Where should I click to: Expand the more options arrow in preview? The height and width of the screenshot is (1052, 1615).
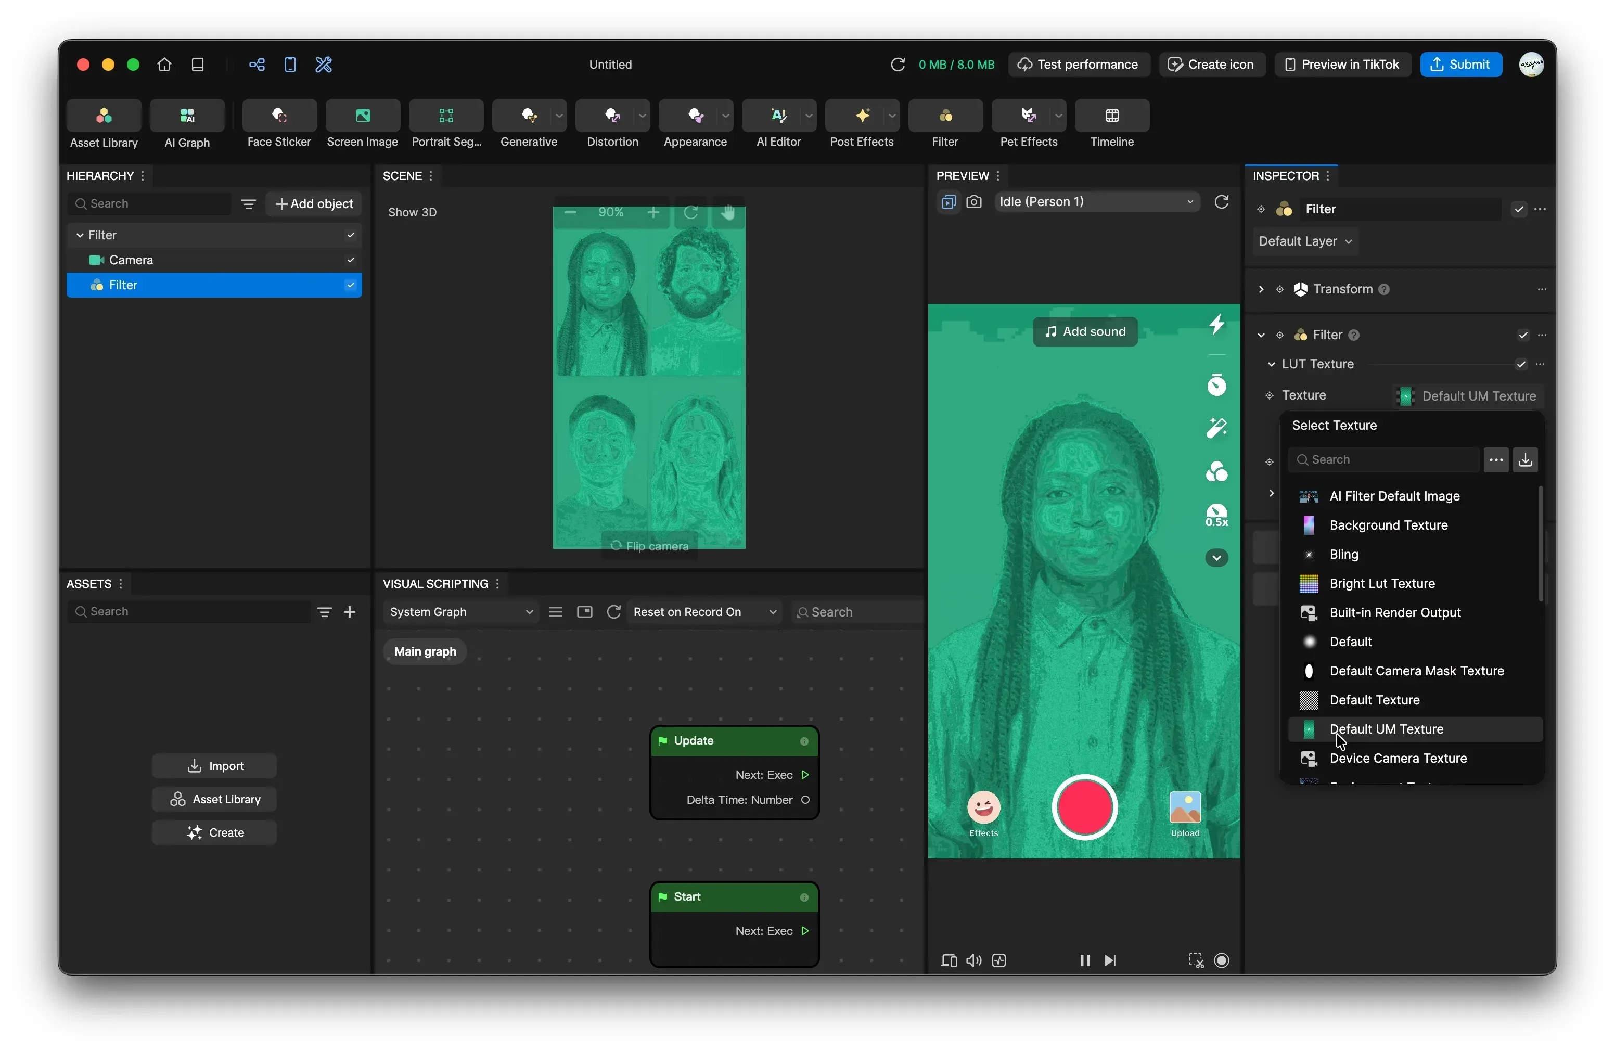[1216, 558]
